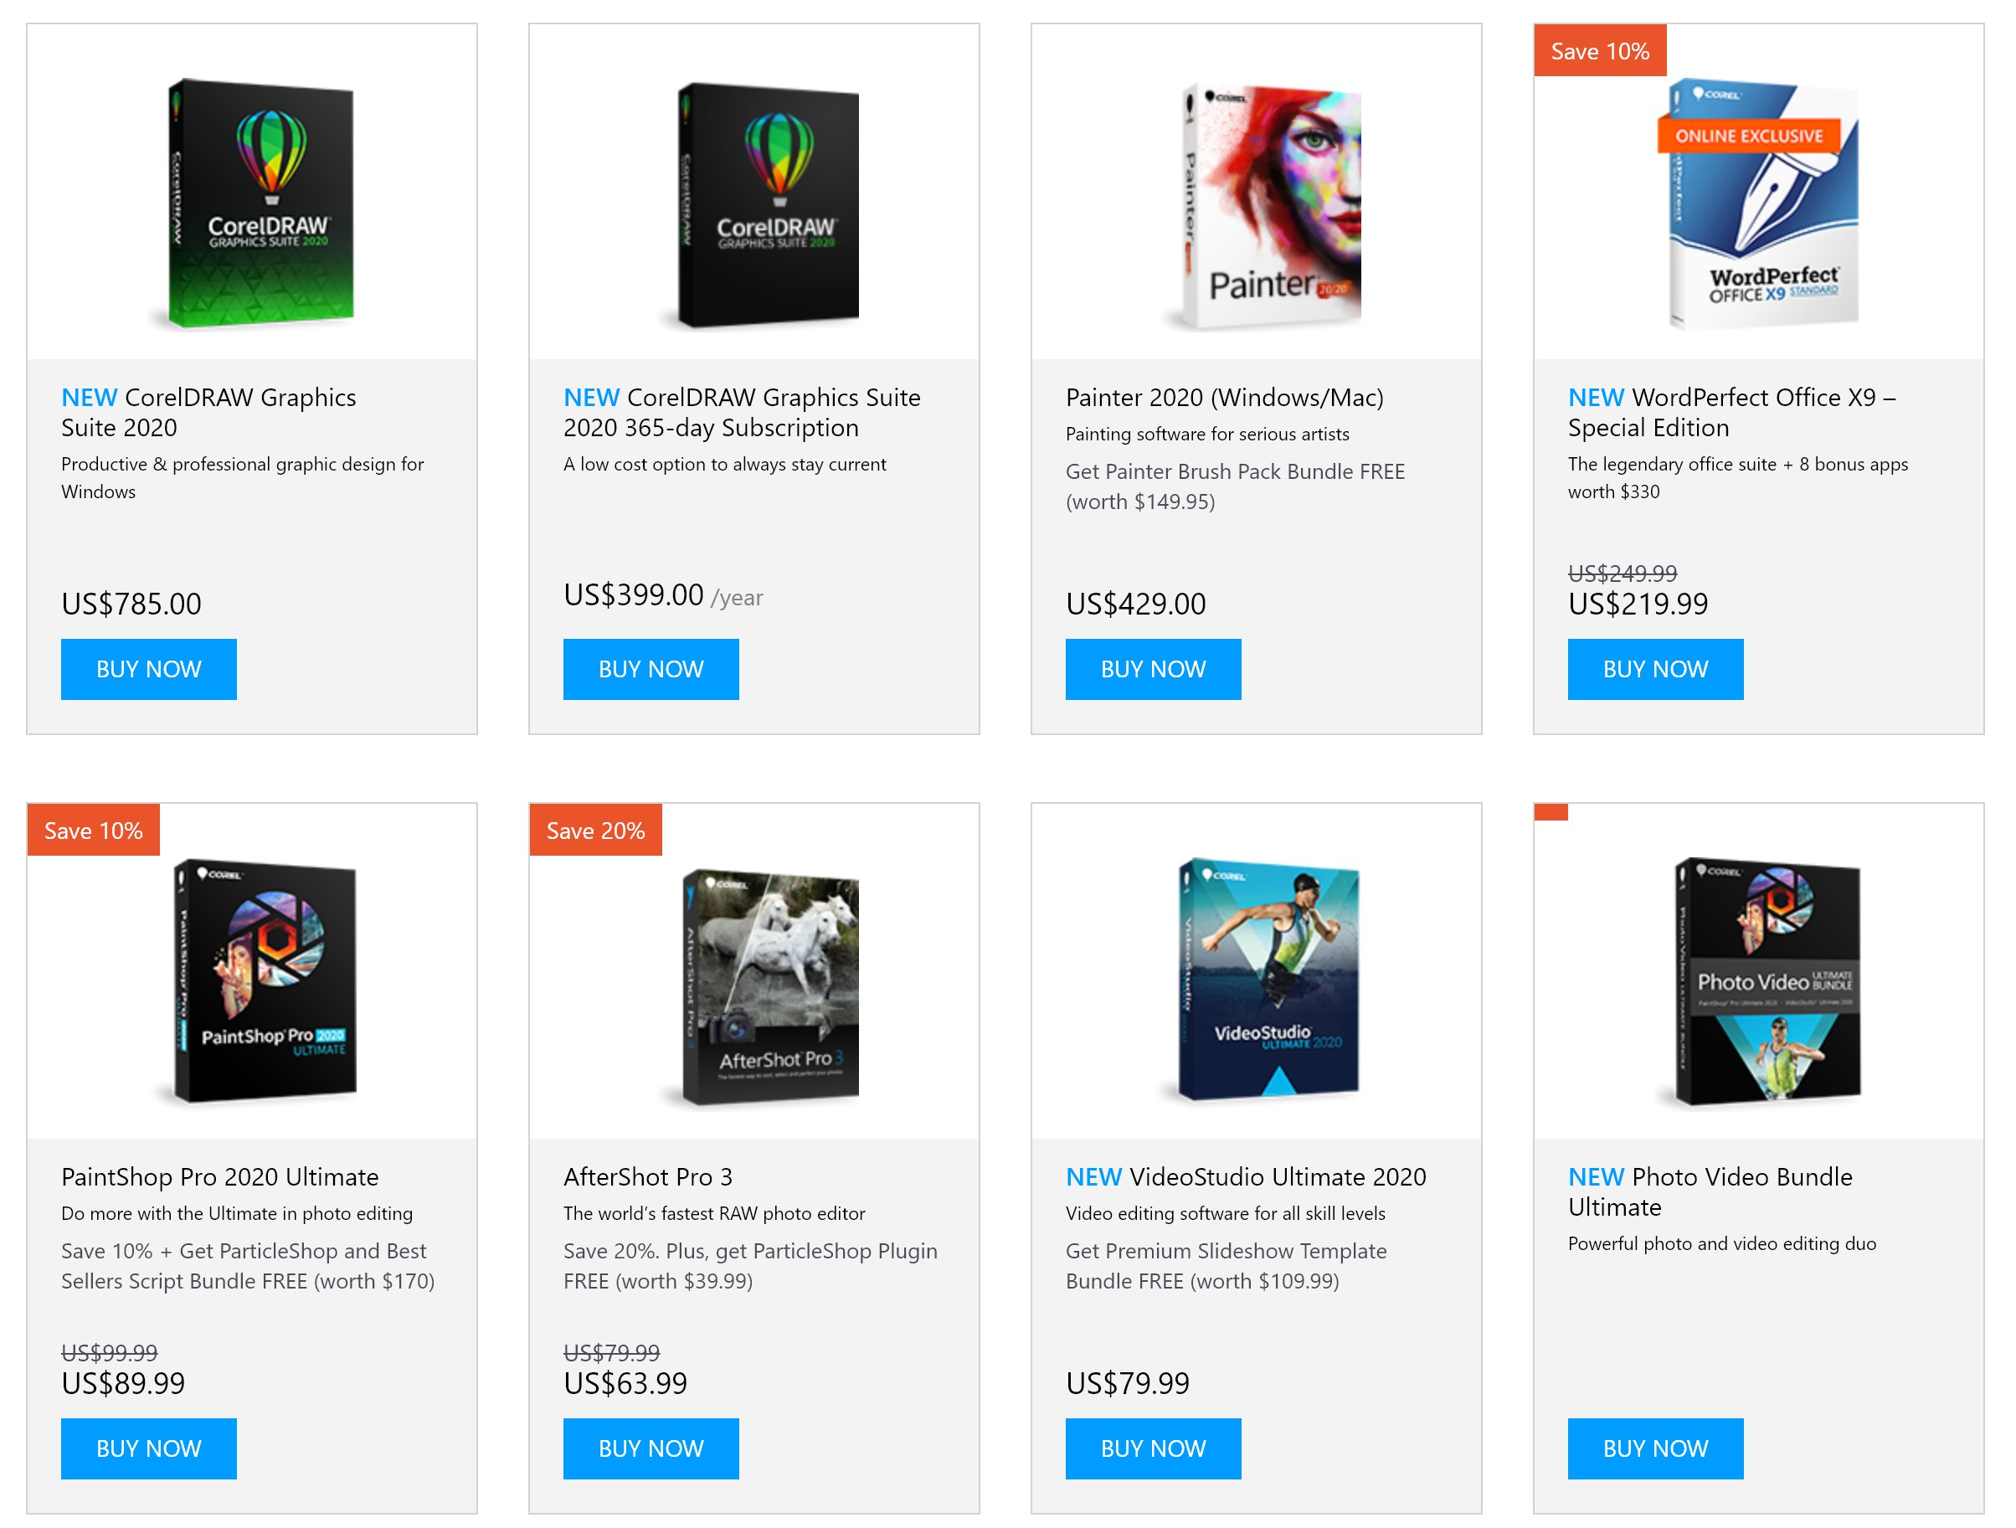Click the CorelDRAW Graphics Suite 2020 box image
2016x1528 pixels.
[x=260, y=203]
